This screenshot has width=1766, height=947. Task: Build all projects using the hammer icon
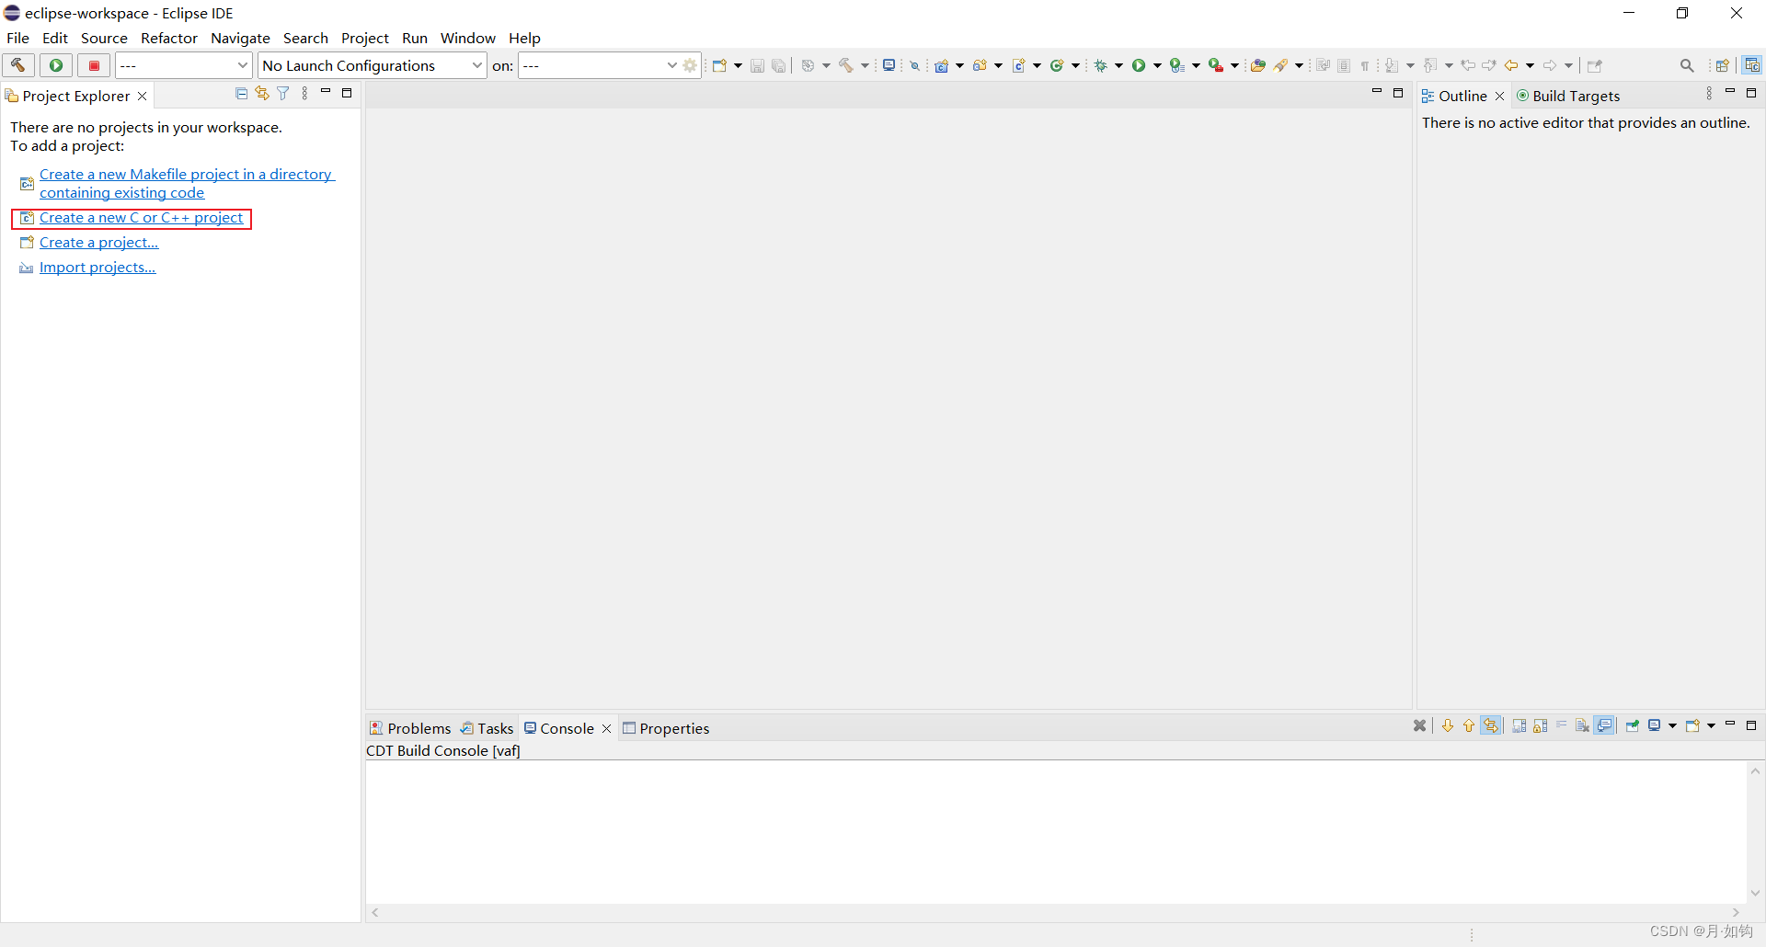(846, 65)
